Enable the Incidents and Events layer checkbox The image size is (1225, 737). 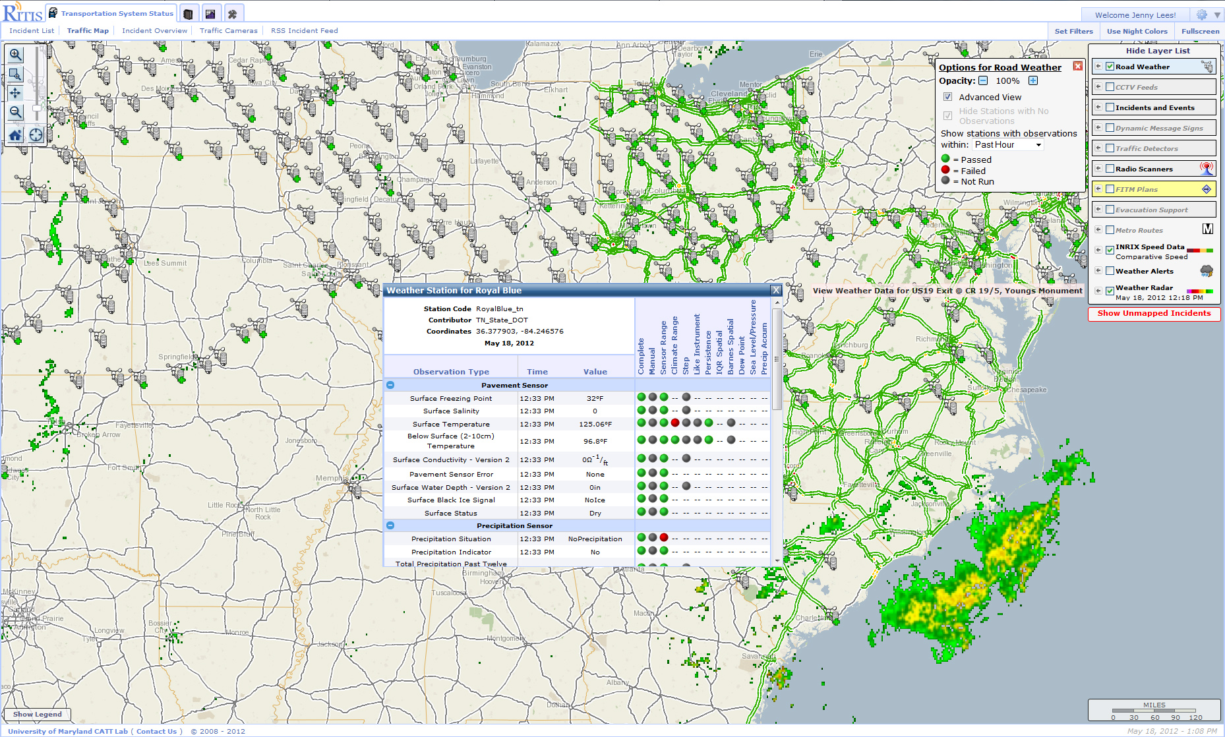tap(1110, 107)
